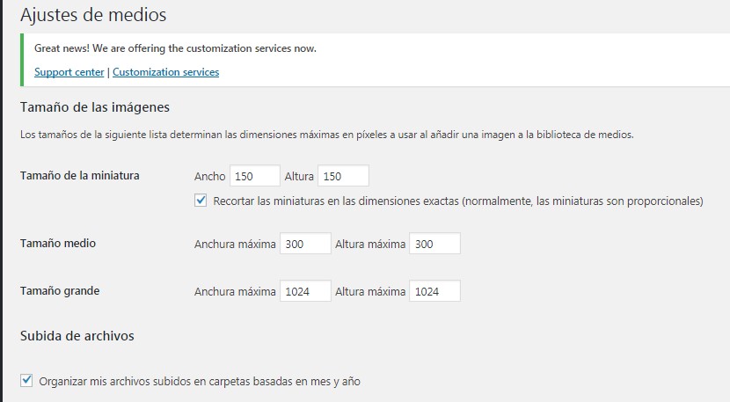Image resolution: width=730 pixels, height=402 pixels.
Task: Click the 'Organizar mis archivos subidos' label text
Action: coord(200,381)
